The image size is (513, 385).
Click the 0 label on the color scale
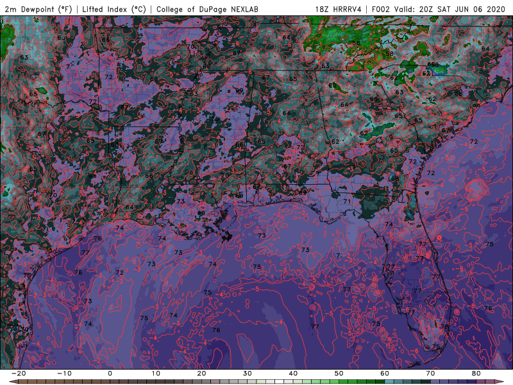110,373
